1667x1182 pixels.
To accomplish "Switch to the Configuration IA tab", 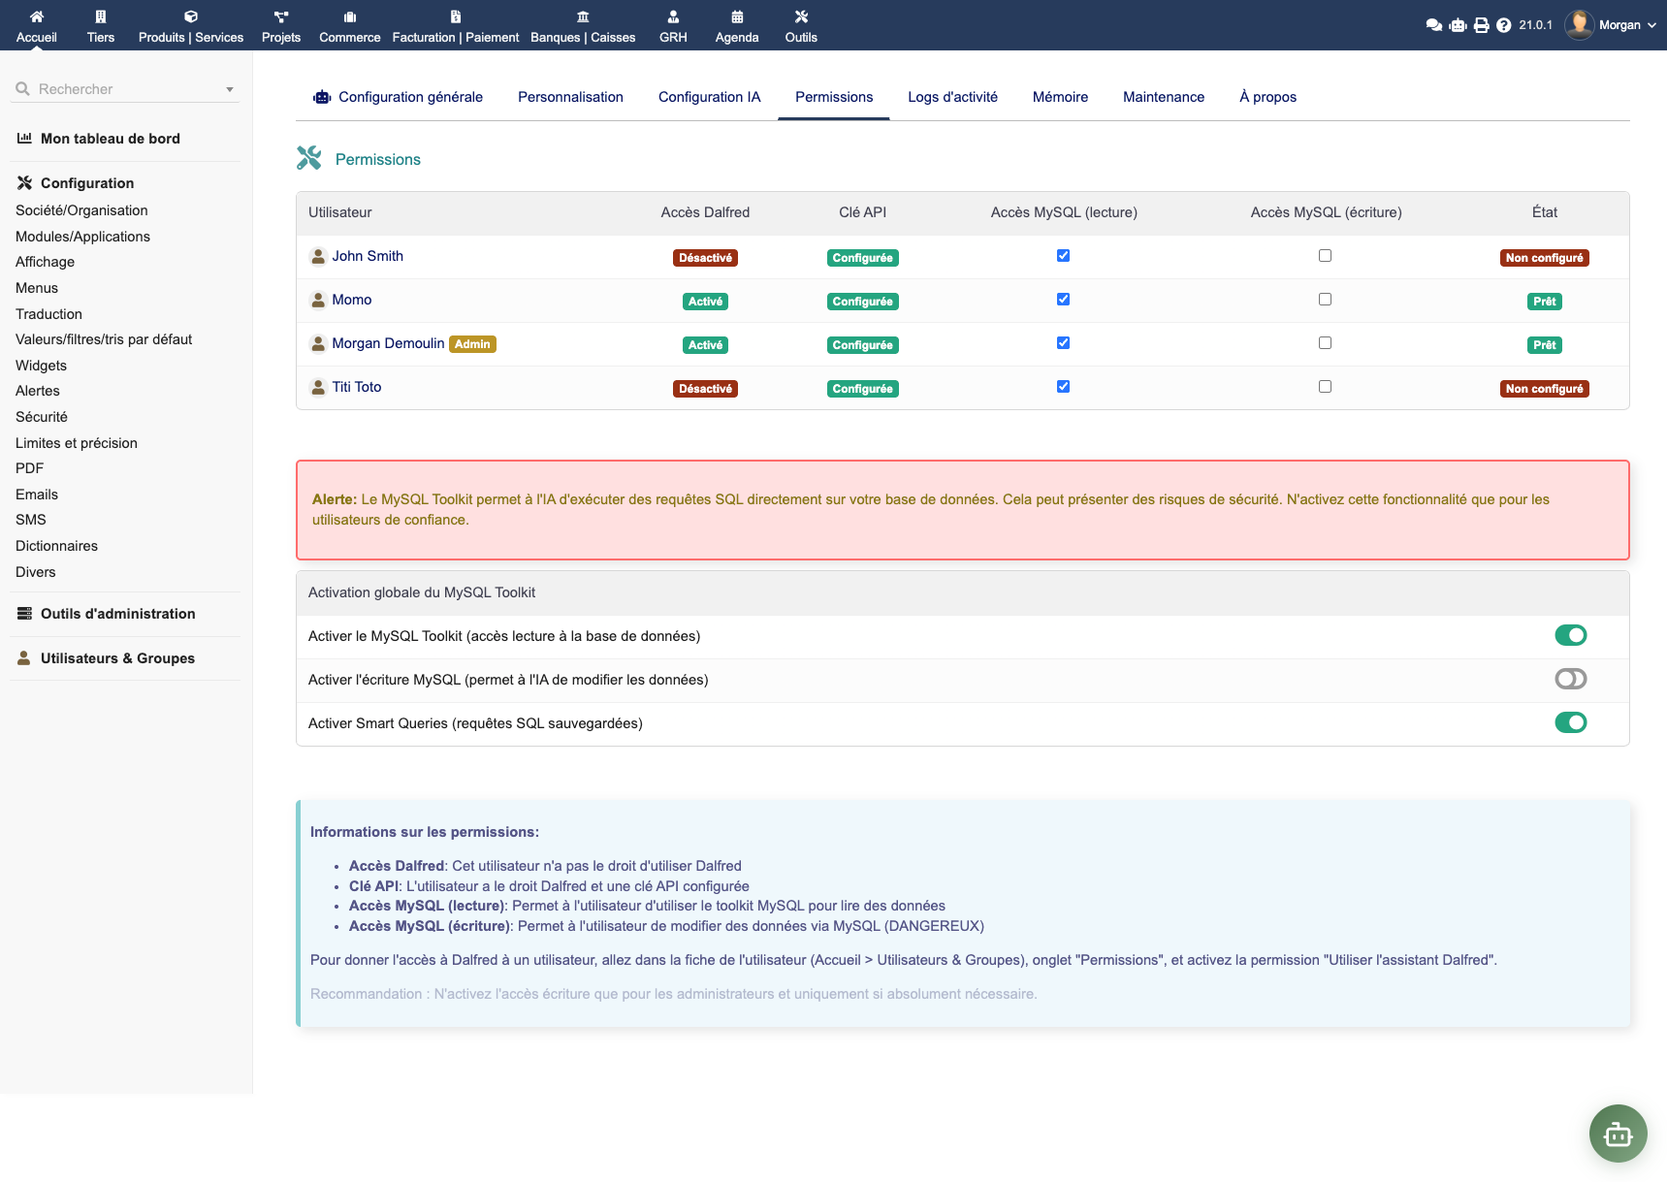I will (709, 97).
